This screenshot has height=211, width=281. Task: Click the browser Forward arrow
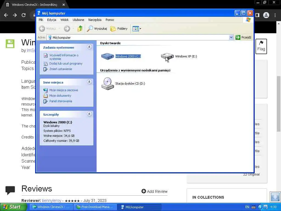(x=15, y=15)
